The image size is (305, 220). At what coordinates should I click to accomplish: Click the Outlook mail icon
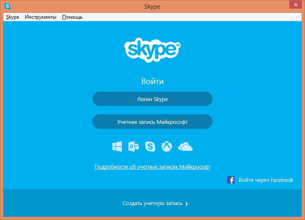(133, 146)
